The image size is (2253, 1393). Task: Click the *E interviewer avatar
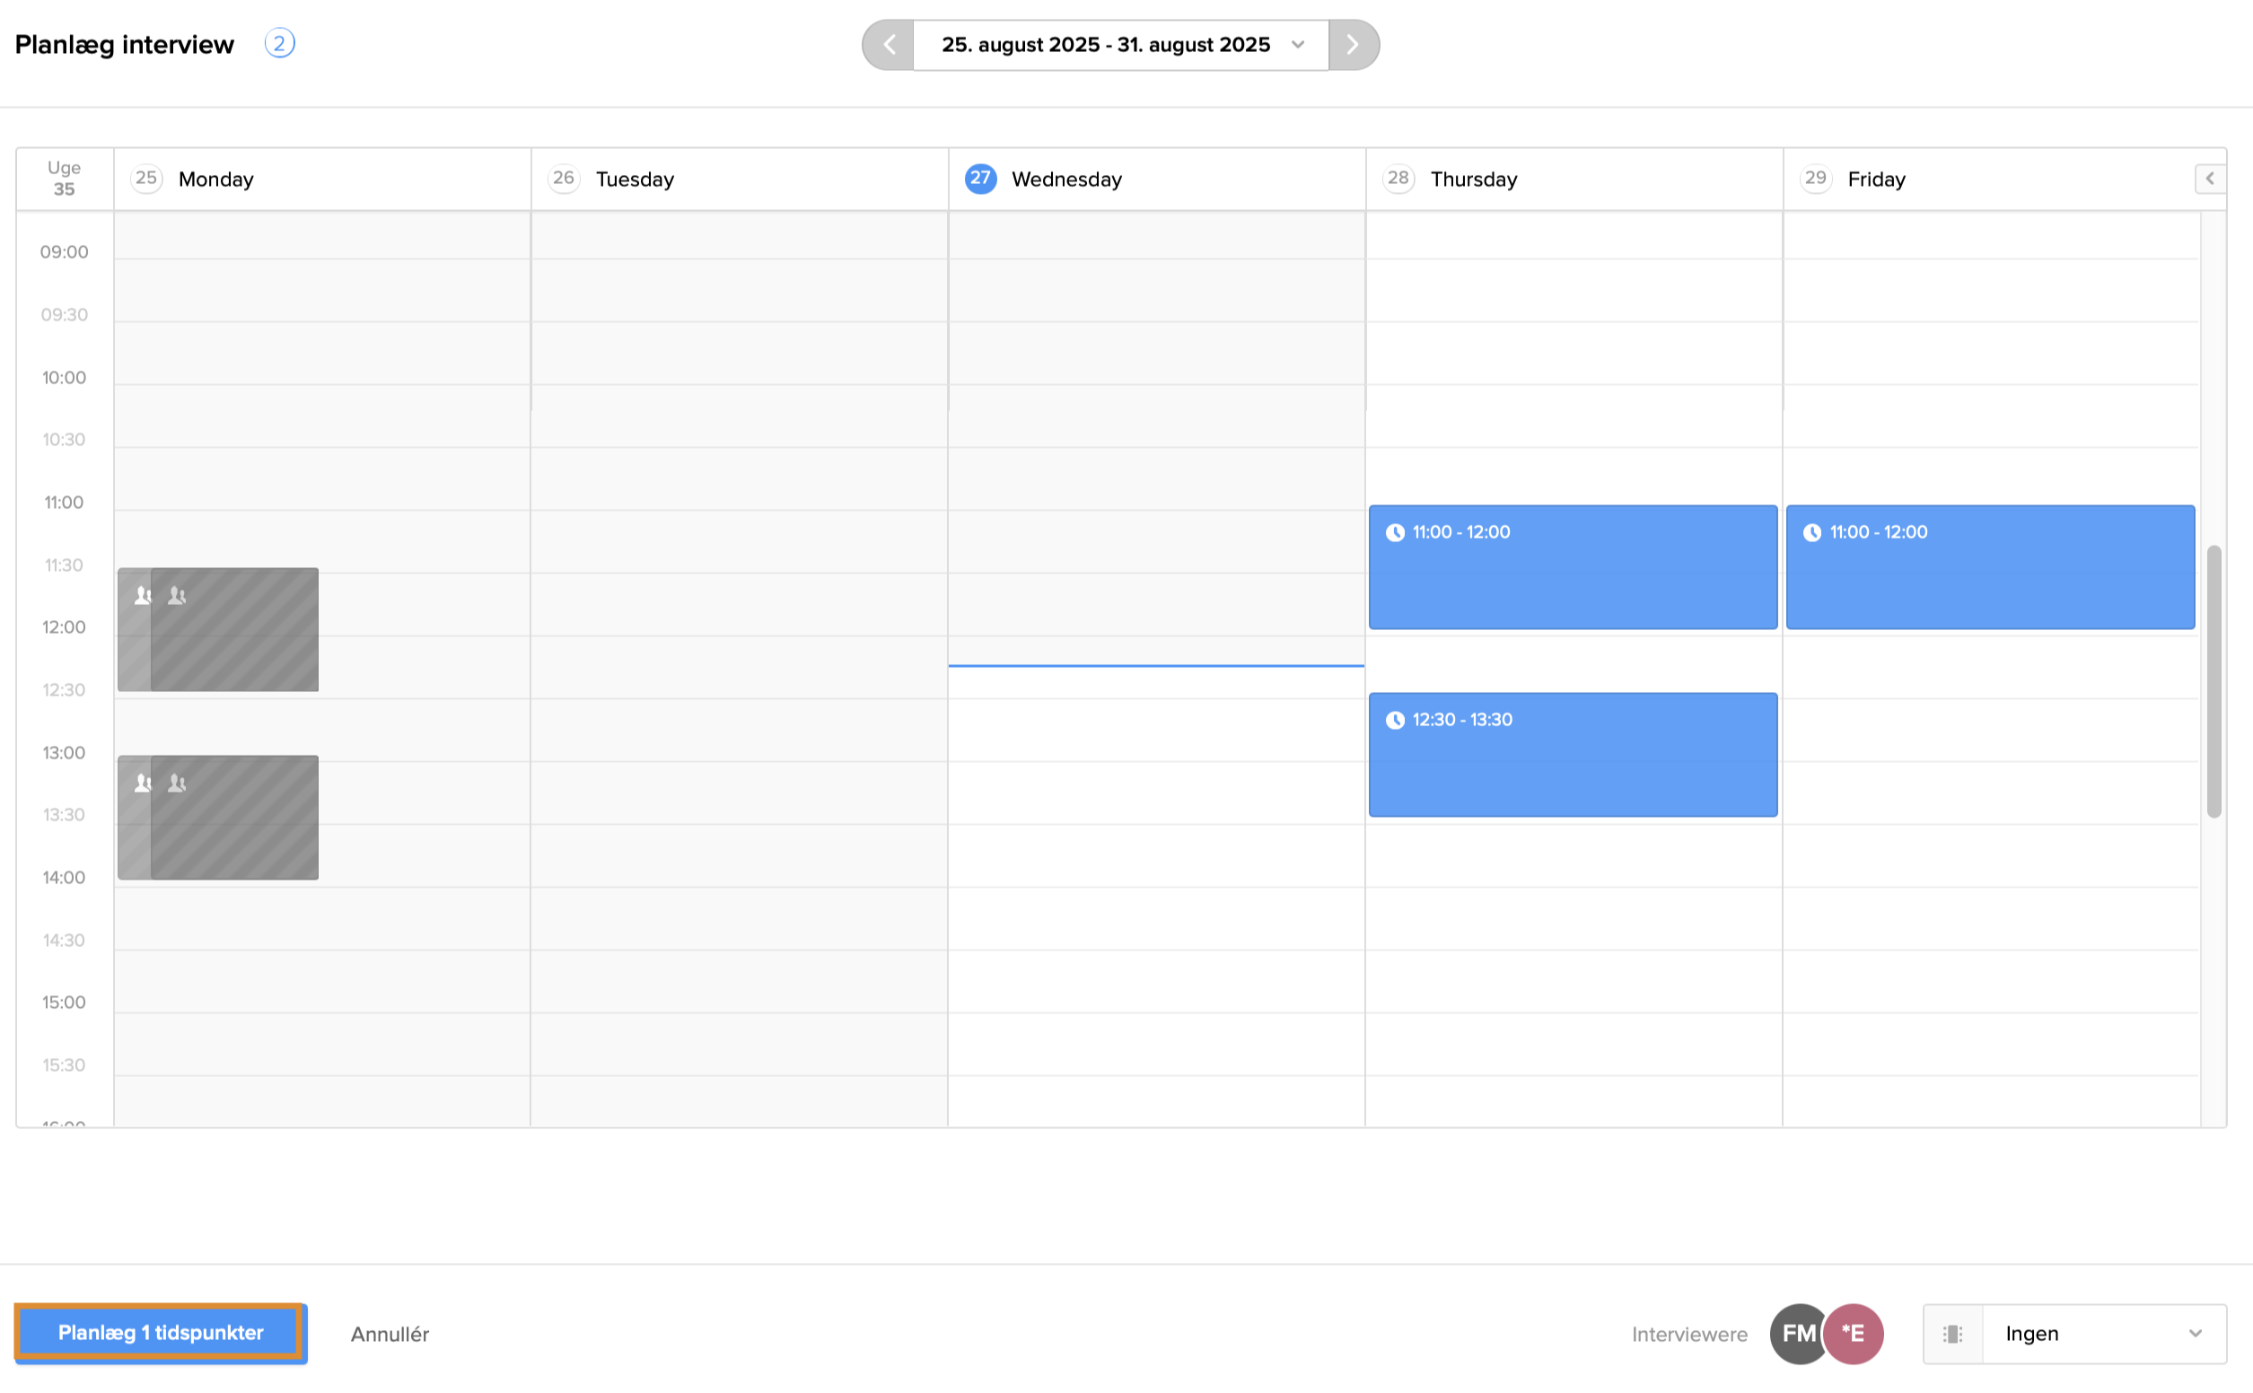pyautogui.click(x=1854, y=1333)
